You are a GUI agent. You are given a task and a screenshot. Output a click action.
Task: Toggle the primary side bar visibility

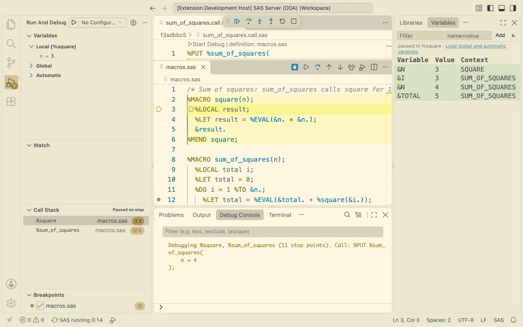[x=490, y=8]
